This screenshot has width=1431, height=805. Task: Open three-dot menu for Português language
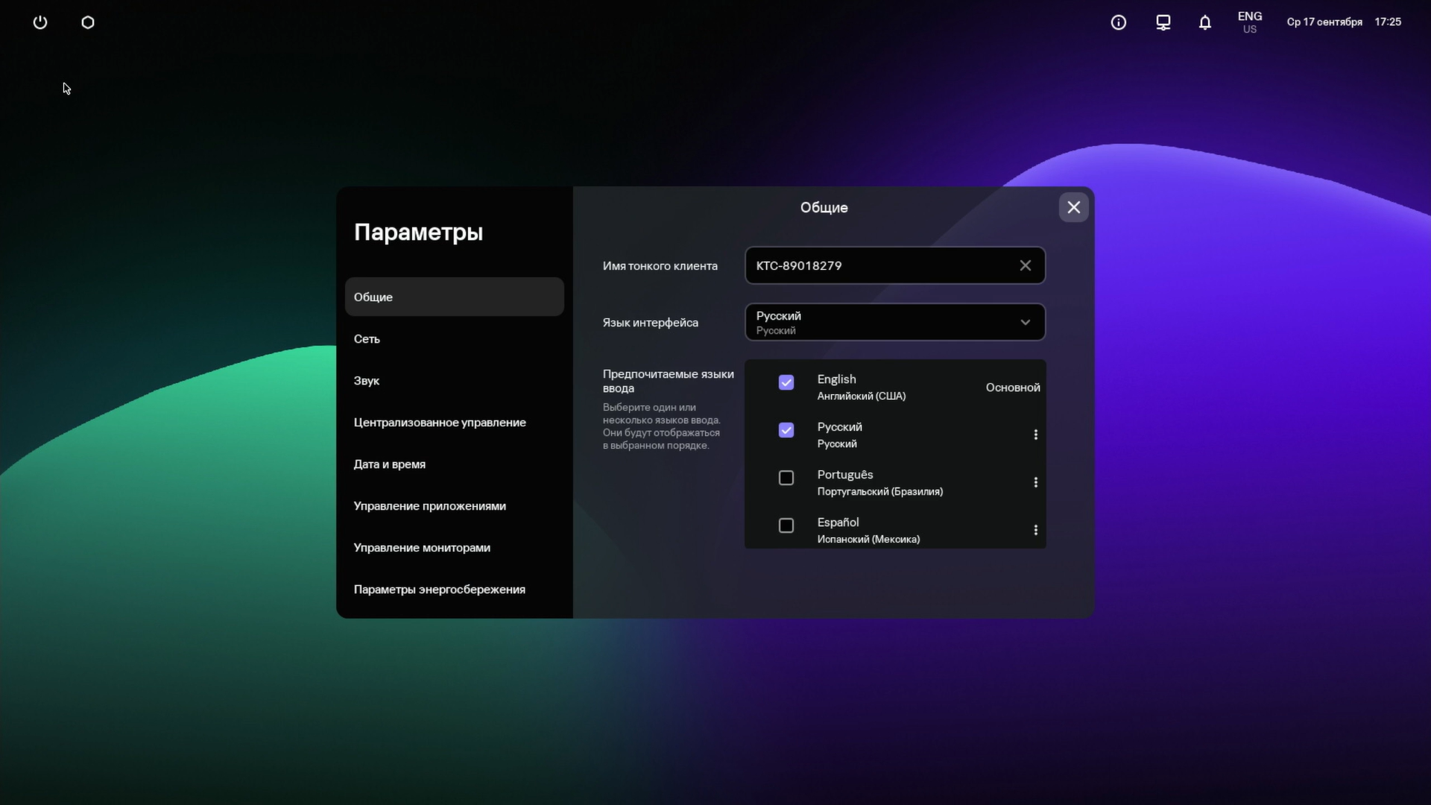coord(1035,482)
